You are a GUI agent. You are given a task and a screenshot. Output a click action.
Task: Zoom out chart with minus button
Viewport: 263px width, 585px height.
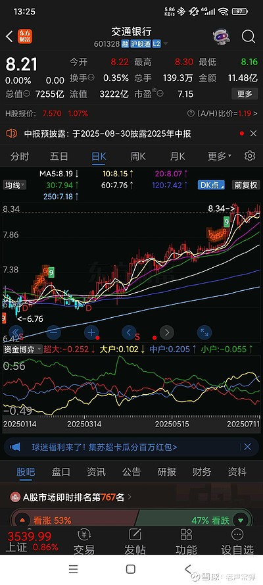click(54, 332)
